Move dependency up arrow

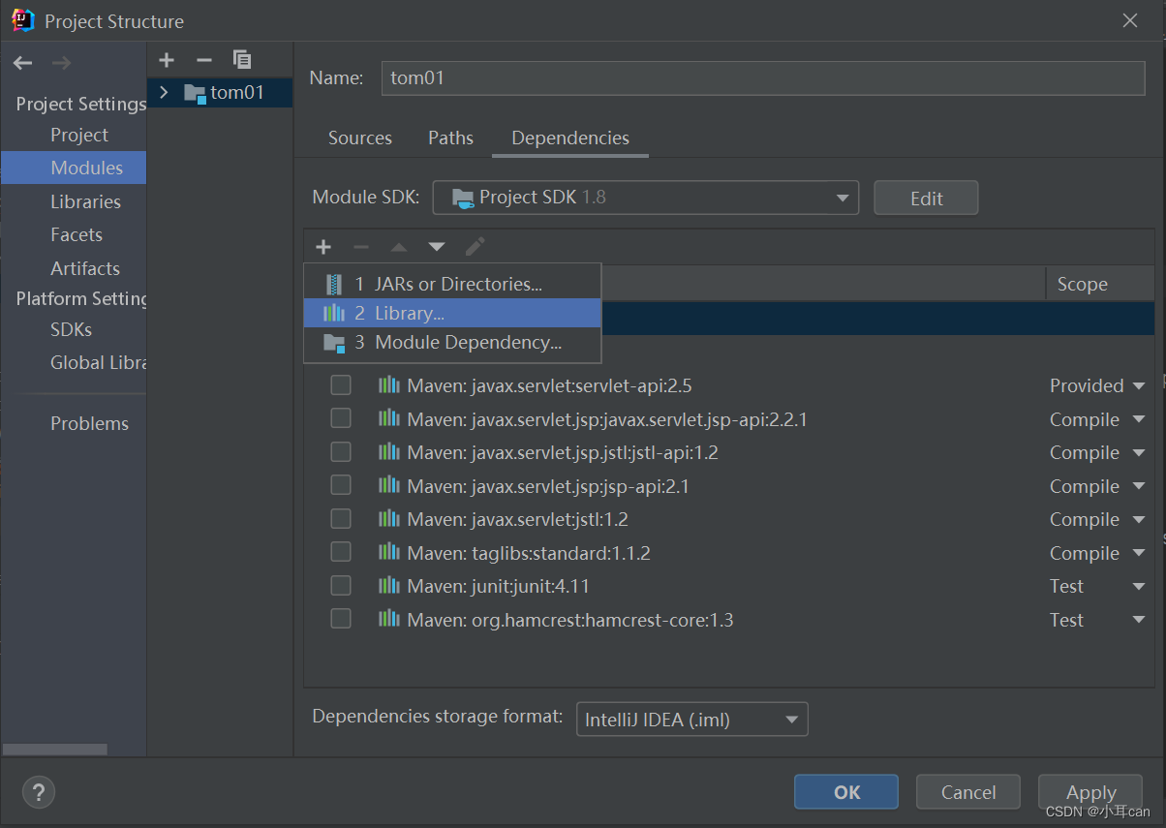point(399,247)
